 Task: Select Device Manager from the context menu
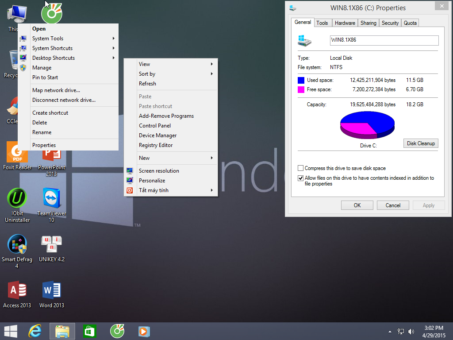click(157, 135)
